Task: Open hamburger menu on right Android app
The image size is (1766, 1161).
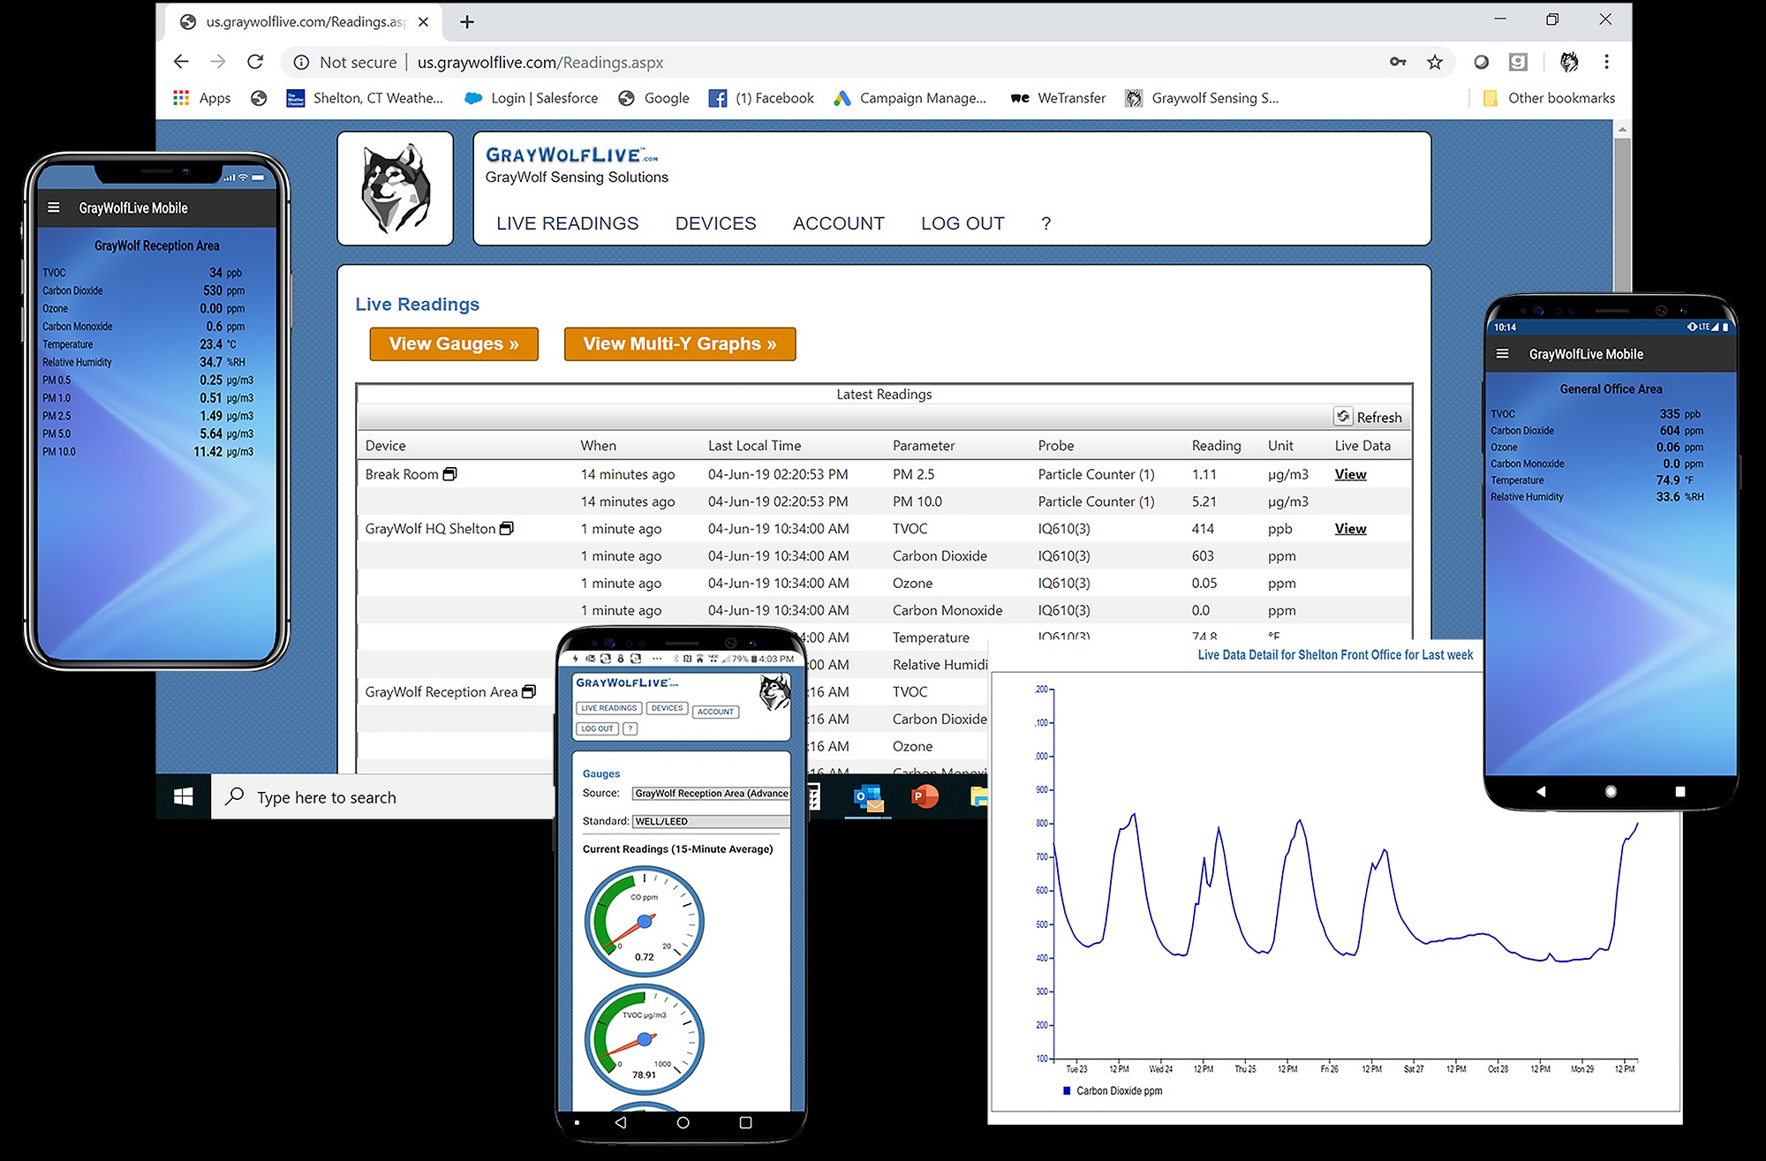Action: coord(1502,353)
